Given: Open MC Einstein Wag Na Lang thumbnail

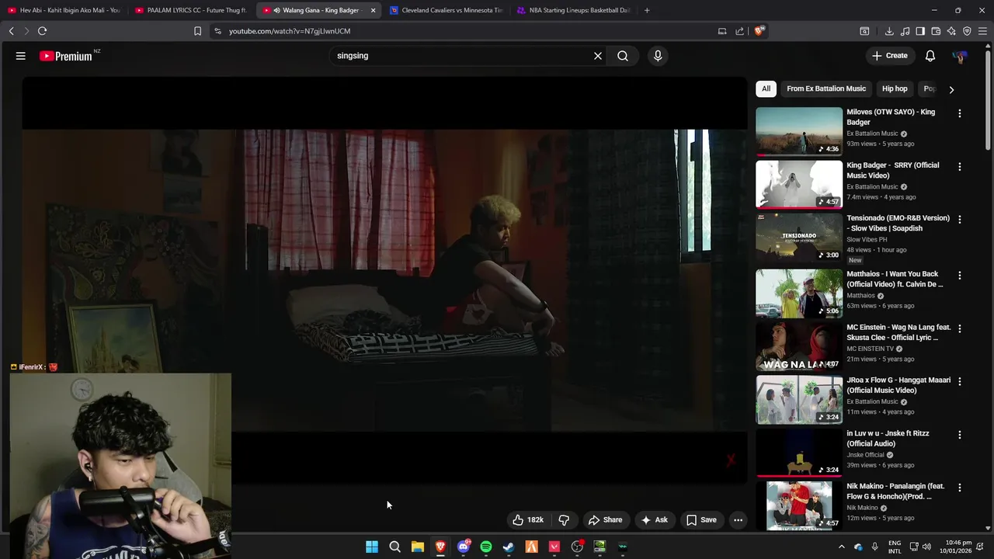Looking at the screenshot, I should tap(799, 346).
